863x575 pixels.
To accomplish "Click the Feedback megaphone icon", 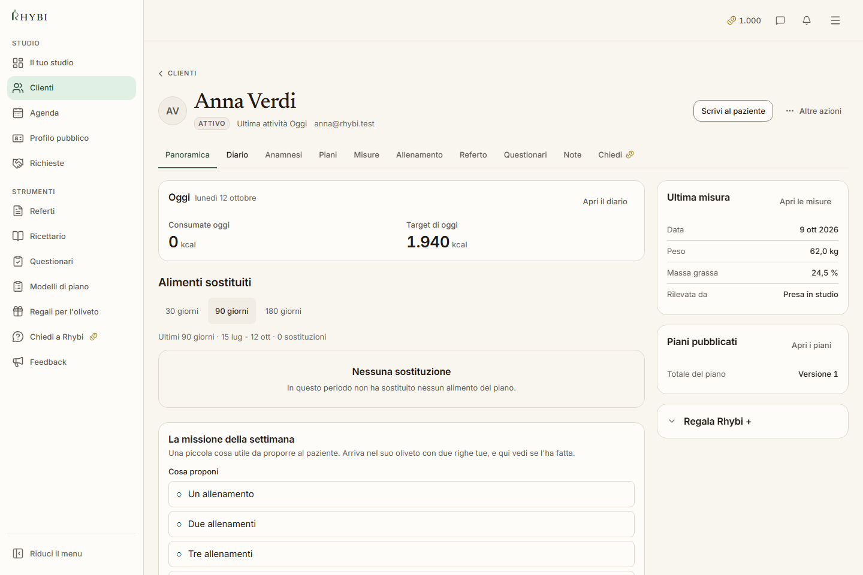I will [x=18, y=362].
